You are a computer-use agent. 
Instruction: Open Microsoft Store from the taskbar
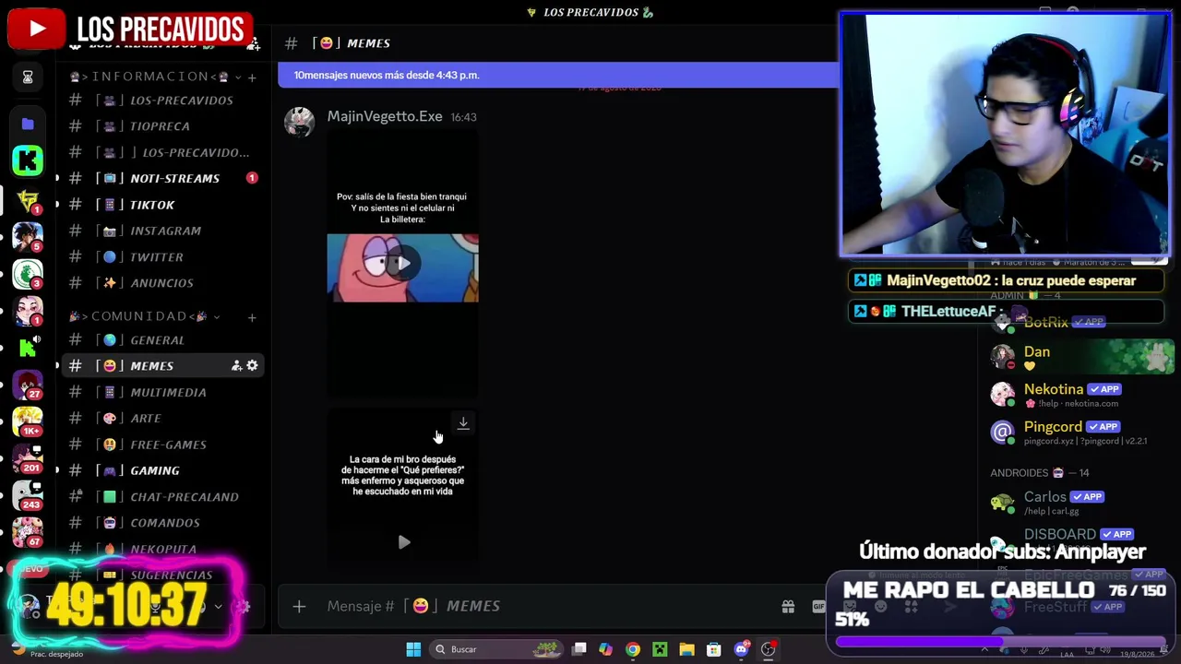point(713,649)
